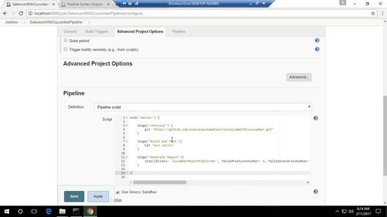
Task: Collapse checkout stage fold at line 3
Action: click(127, 126)
